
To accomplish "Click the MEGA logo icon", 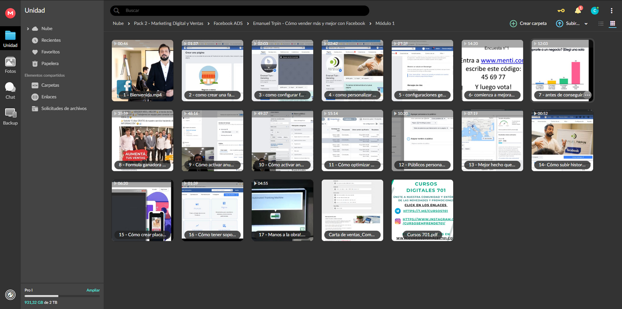I will (x=10, y=13).
